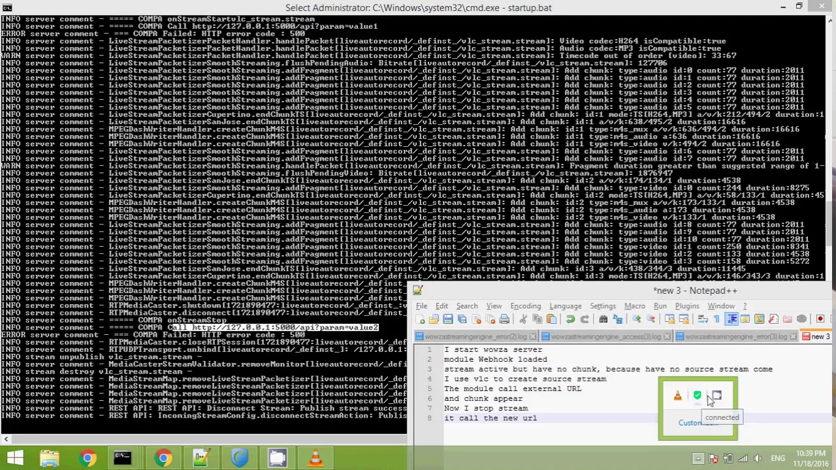Click the Customize link in tray popup
The height and width of the screenshot is (470, 836).
coord(698,423)
